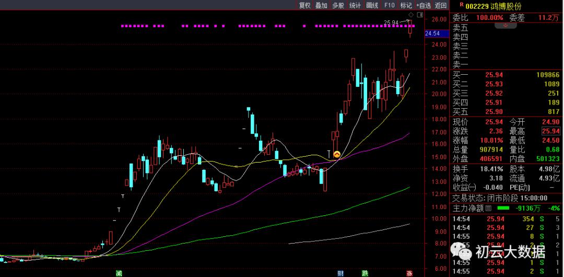Click the 总量 value 907914

pos(491,150)
